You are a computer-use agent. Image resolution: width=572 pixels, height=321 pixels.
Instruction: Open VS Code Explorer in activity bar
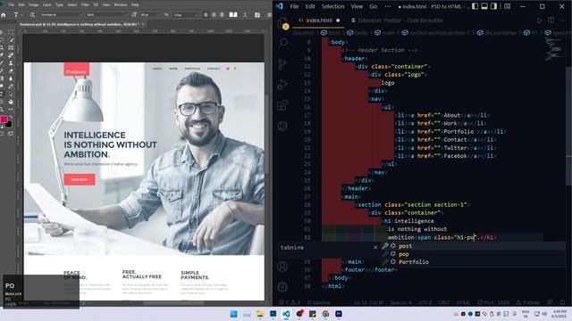pyautogui.click(x=282, y=23)
